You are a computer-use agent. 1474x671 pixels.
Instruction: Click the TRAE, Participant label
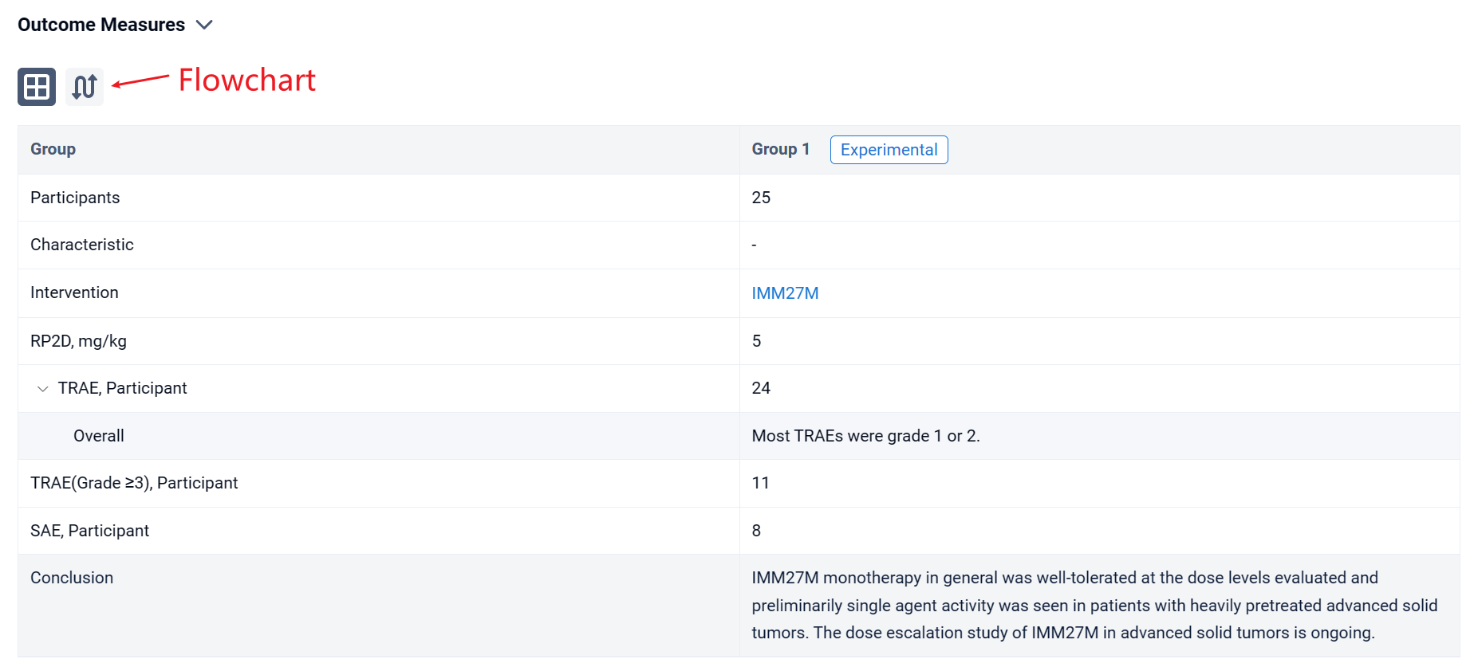(x=122, y=388)
